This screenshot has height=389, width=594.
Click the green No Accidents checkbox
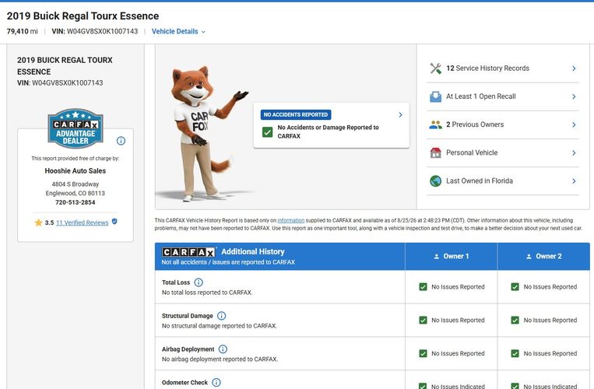point(268,132)
